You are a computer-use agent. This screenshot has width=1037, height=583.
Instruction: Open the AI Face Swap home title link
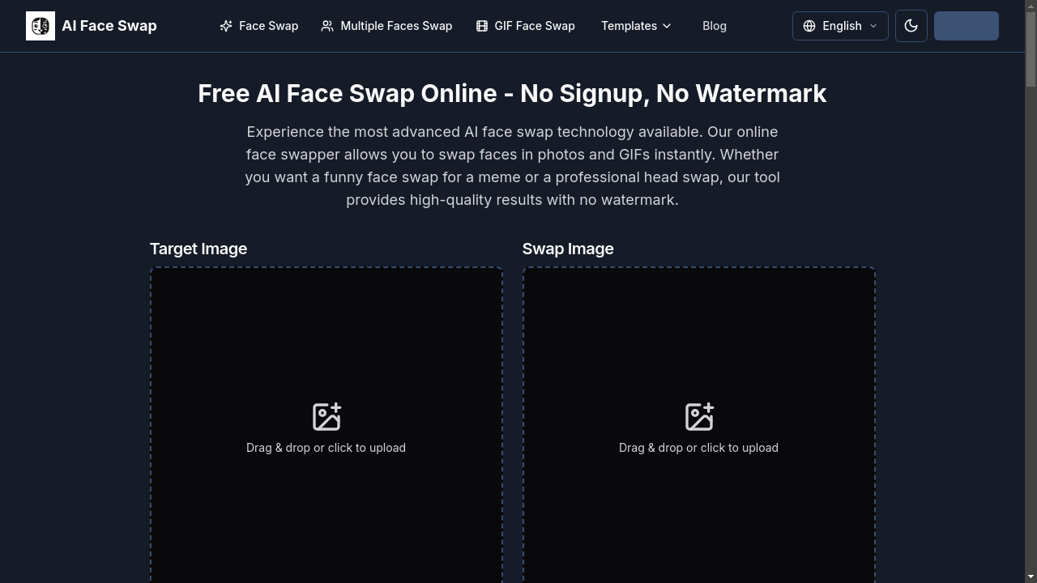109,26
